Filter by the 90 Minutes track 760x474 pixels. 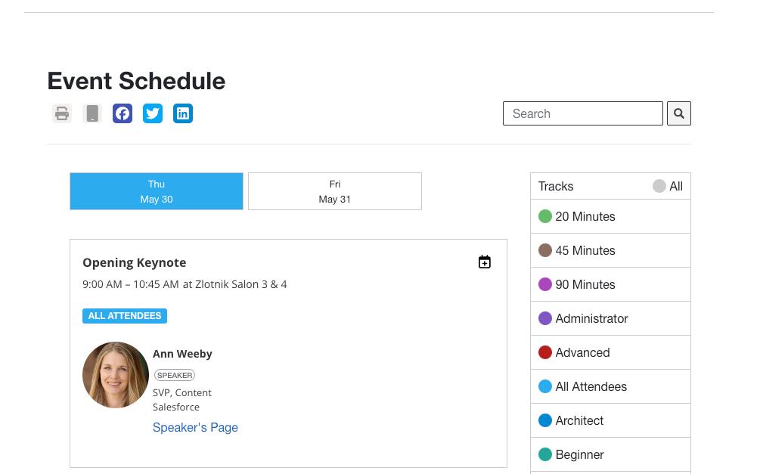[x=585, y=284]
